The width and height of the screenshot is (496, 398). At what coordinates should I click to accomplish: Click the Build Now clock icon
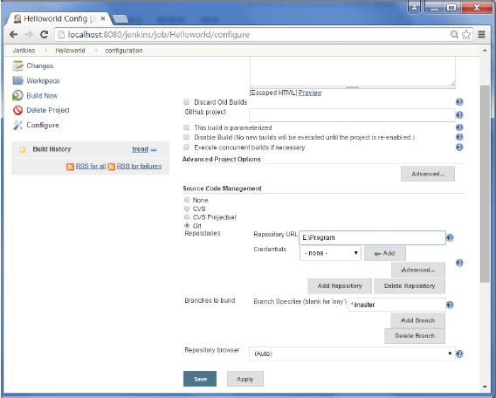pos(17,95)
